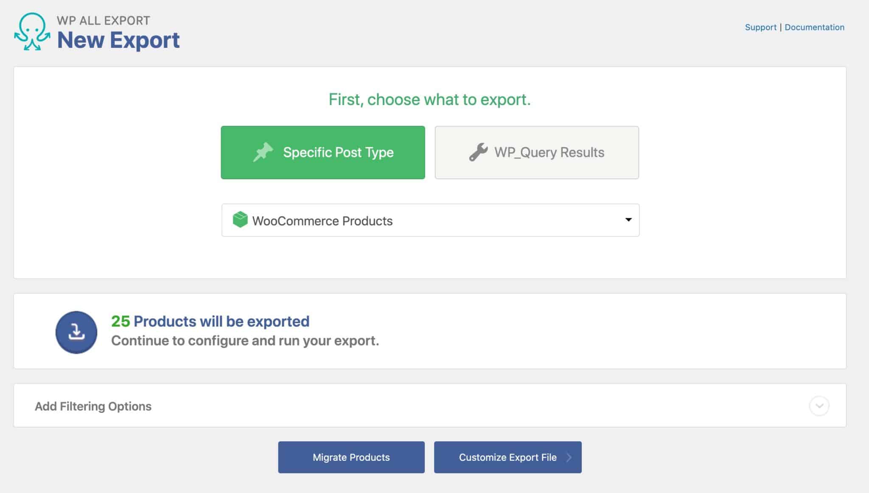Click the caret icon on the post type selector
The width and height of the screenshot is (869, 493).
click(628, 220)
